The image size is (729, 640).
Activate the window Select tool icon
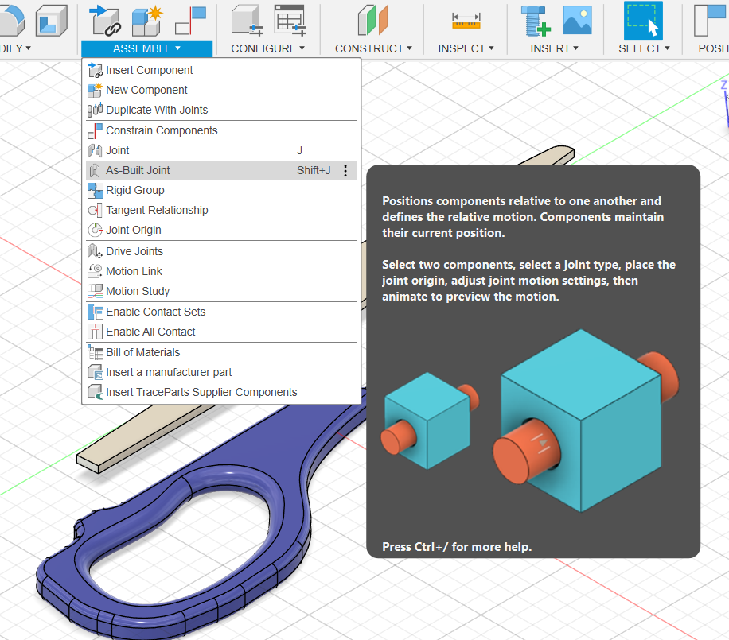(643, 21)
